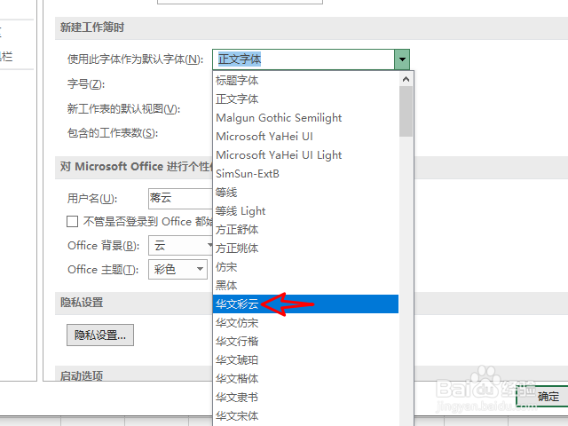Select 华文仿宋 font
The width and height of the screenshot is (568, 426).
[x=305, y=323]
